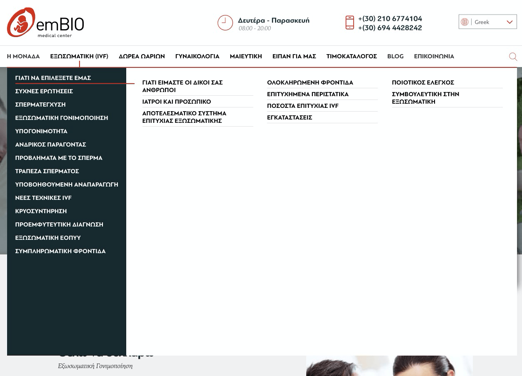Open the ΕΞΩΣΩΜΑΤΙΚΗ (IVF) menu
The height and width of the screenshot is (376, 522).
(x=79, y=56)
